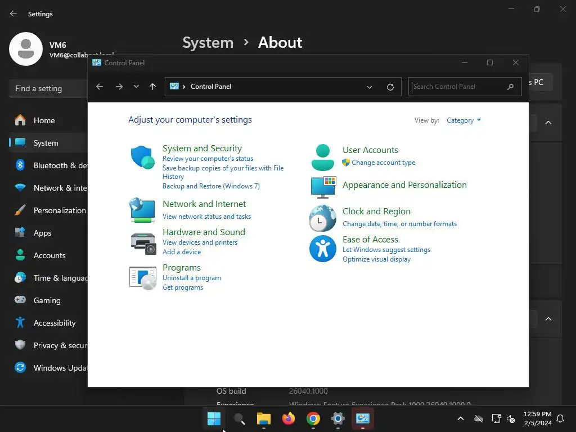This screenshot has height=432, width=576.
Task: Open Gaming in Settings sidebar
Action: click(x=48, y=300)
